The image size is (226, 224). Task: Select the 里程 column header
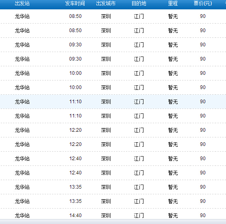coord(173,4)
